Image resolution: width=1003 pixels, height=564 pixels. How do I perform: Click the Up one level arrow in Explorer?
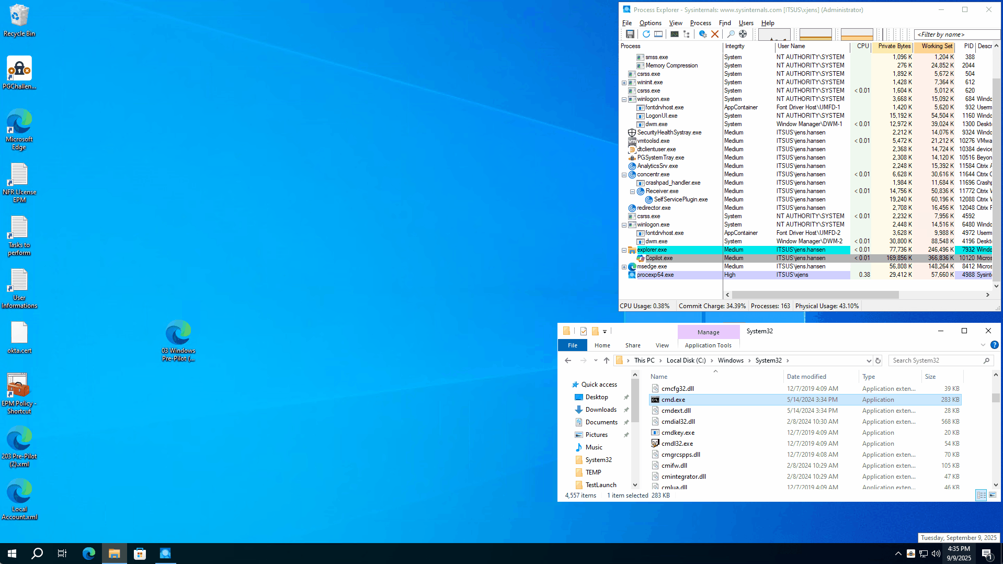[x=607, y=360]
